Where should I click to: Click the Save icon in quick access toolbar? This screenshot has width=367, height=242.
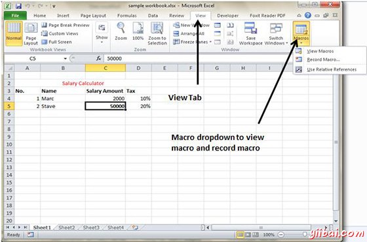pyautogui.click(x=18, y=6)
